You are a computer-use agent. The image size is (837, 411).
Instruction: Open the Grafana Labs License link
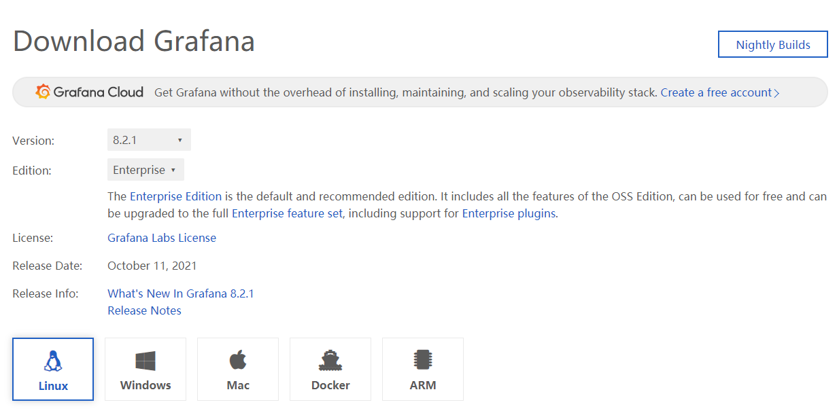click(x=162, y=238)
